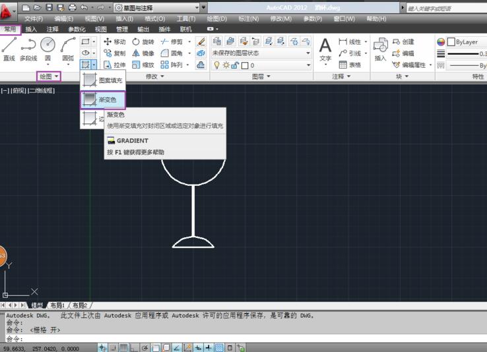Switch to the 参数化 ribbon tab
Screen dimensions: 487x352
point(77,29)
